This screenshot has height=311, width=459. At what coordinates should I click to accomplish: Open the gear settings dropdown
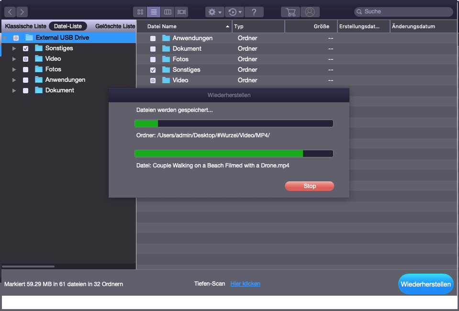point(214,11)
